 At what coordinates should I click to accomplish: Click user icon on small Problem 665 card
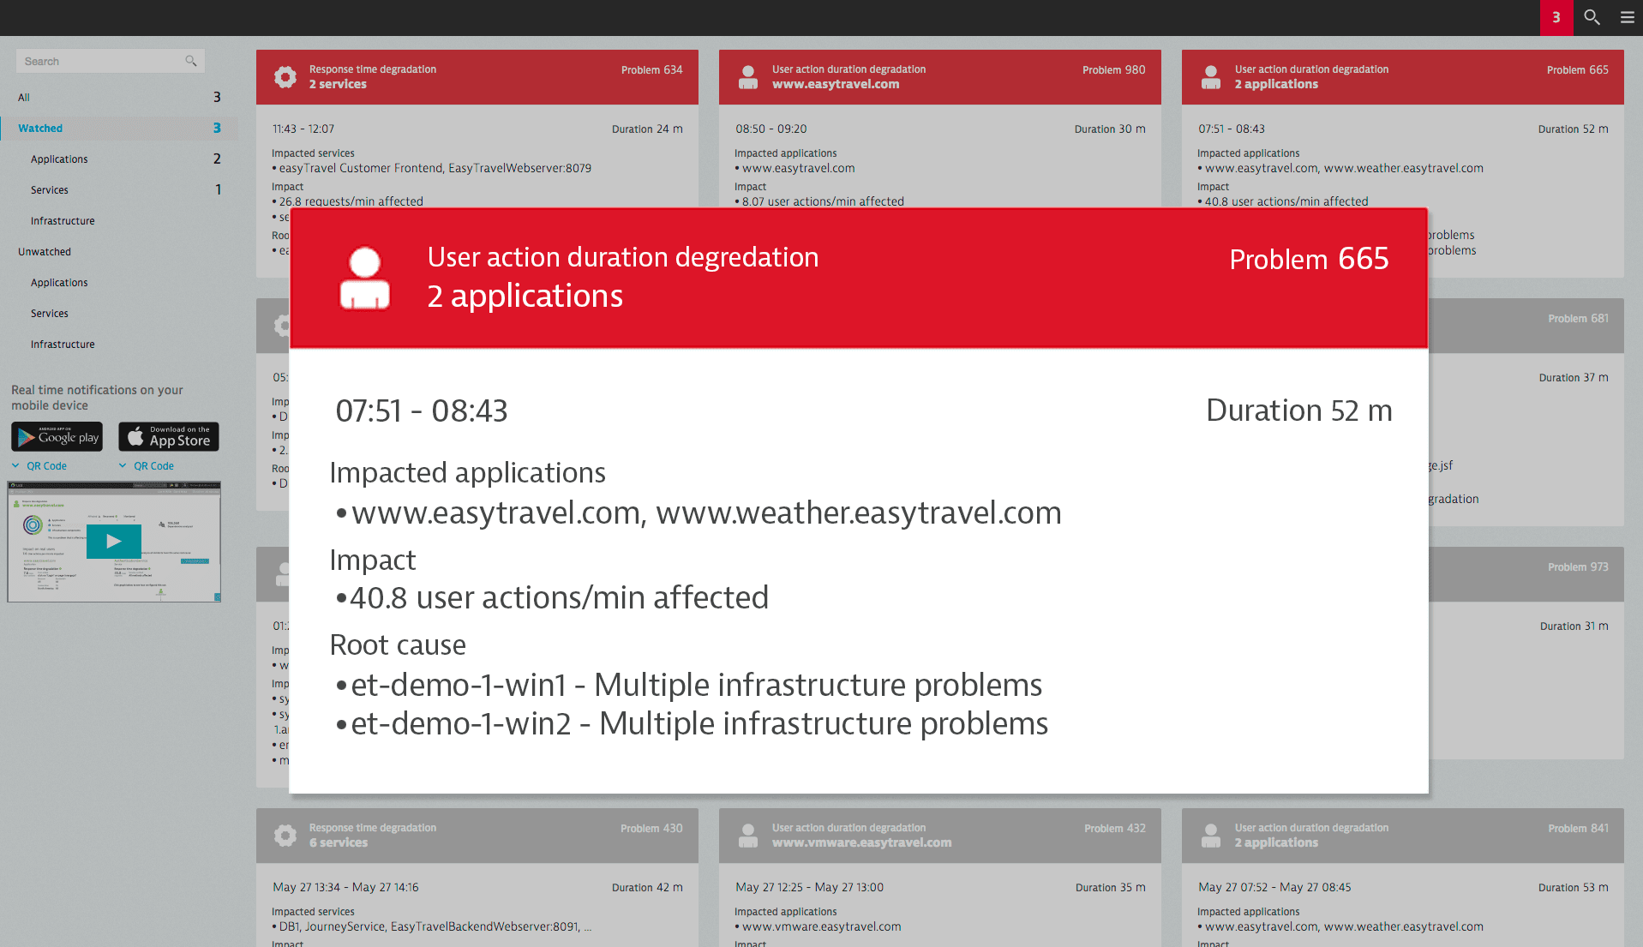click(x=1211, y=77)
